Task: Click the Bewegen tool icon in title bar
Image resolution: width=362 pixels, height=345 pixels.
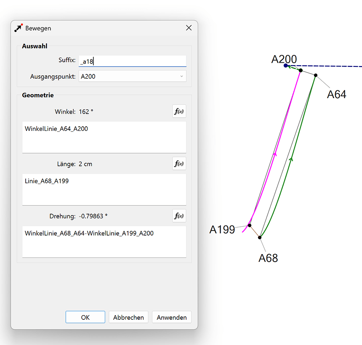Action: point(18,28)
